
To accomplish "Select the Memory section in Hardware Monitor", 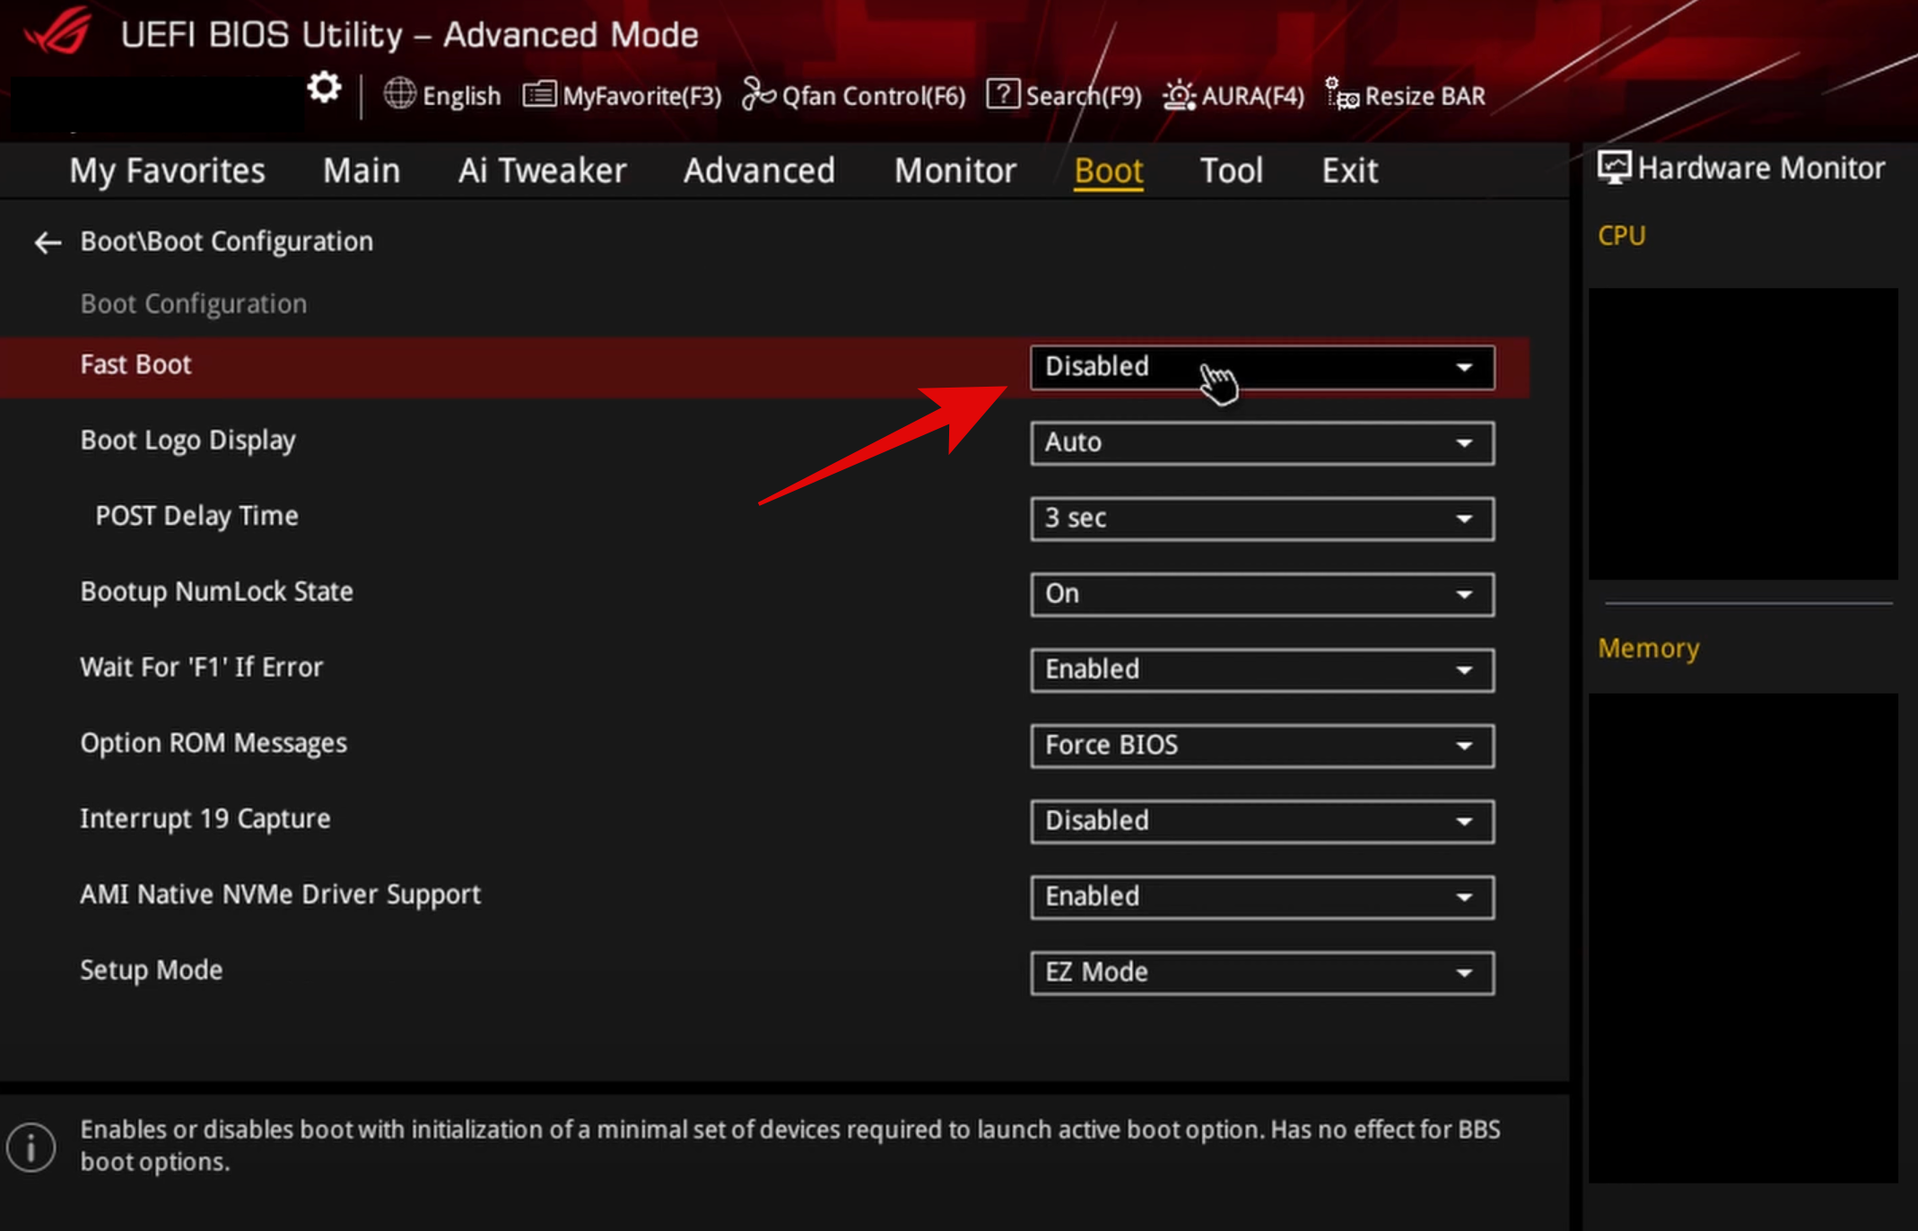I will pyautogui.click(x=1648, y=648).
